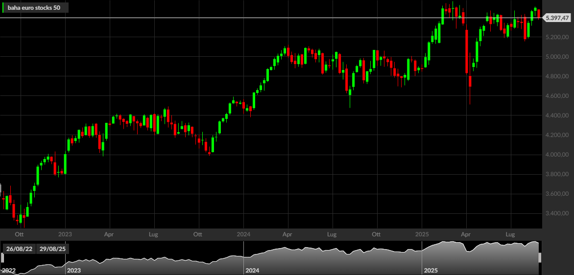Click the white horizontal current price line
The image size is (574, 275).
[271, 18]
